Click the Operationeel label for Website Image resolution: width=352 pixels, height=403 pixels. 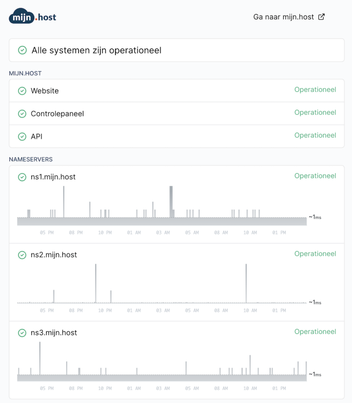[x=315, y=90]
